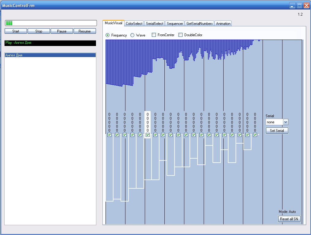
Task: Uncheck the first channel checkbox on the left
Action: [x=109, y=135]
